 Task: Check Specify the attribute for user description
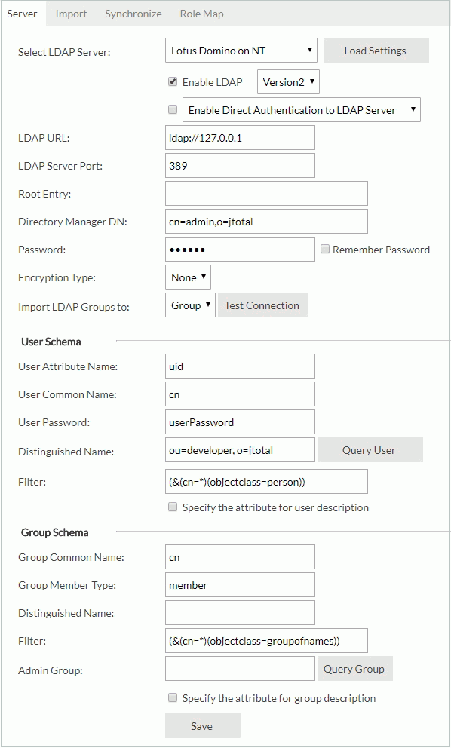point(173,507)
